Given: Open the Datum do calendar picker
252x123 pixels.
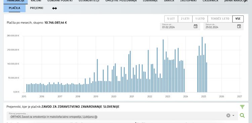Looking at the screenshot, I should pos(239,26).
